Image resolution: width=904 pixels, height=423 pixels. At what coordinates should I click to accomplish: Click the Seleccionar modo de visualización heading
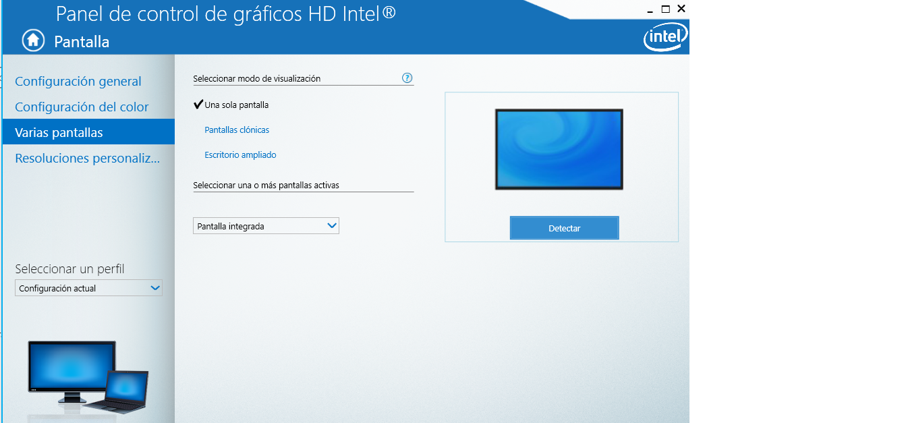click(x=256, y=78)
